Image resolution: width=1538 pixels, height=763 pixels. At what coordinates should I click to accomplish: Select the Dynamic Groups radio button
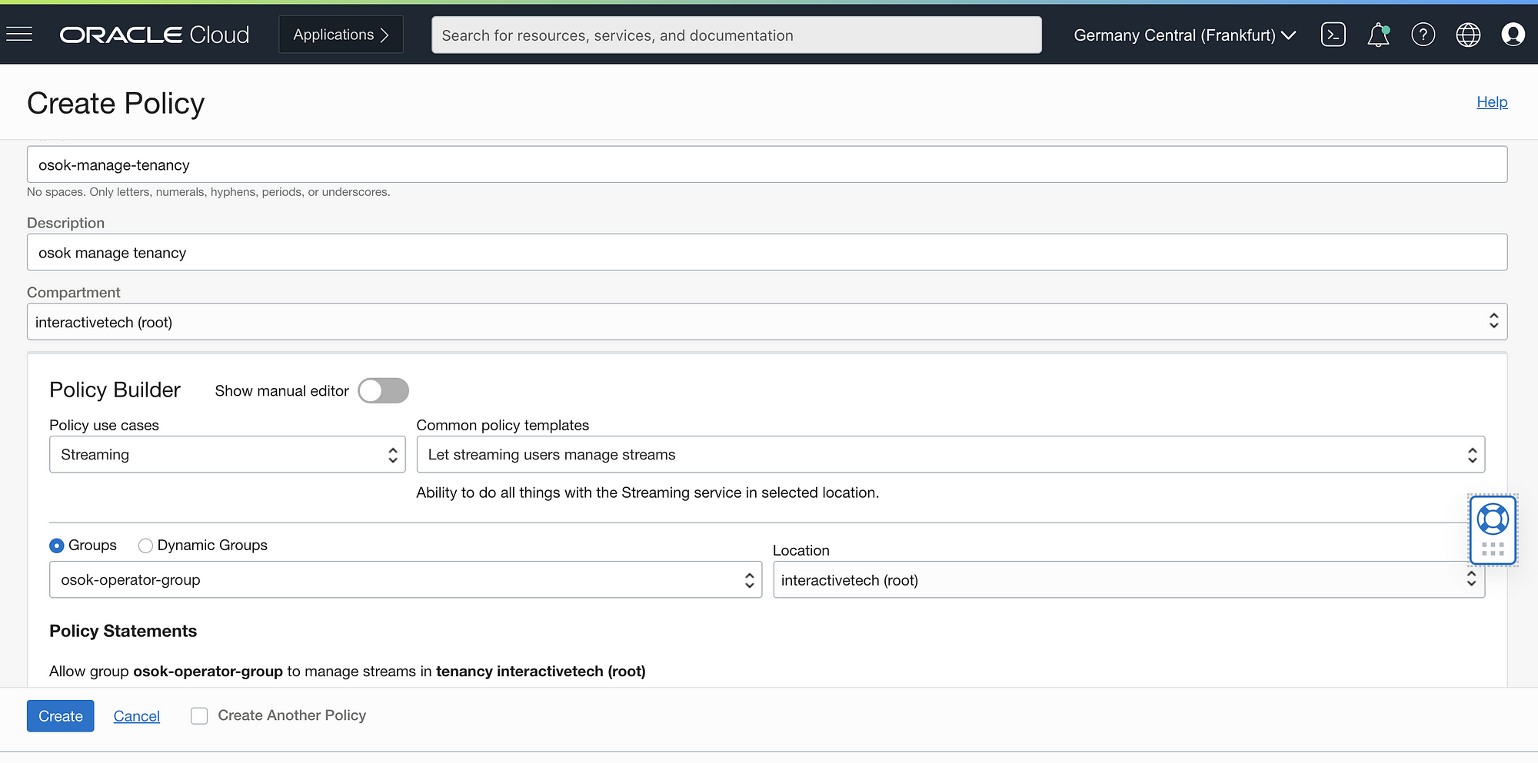pyautogui.click(x=145, y=546)
